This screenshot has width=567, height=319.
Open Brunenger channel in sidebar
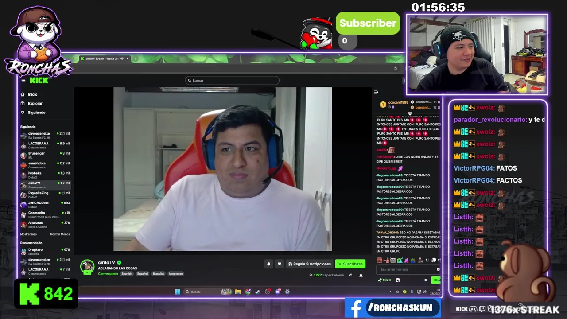(45, 155)
